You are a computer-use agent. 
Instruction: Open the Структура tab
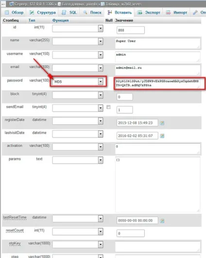pos(43,13)
